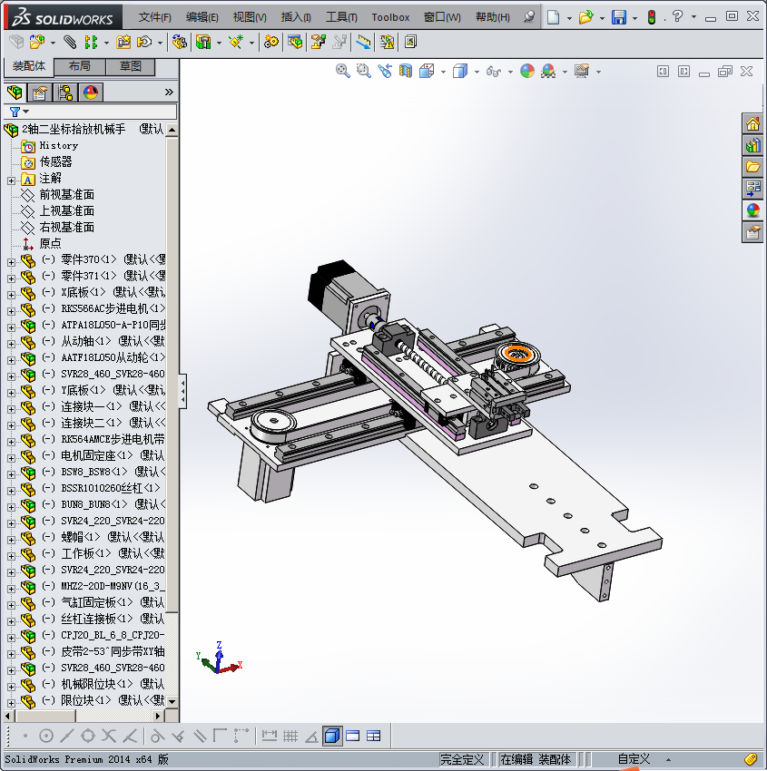Open the Design Library task pane icon
Viewport: 767px width, 771px height.
pos(752,145)
